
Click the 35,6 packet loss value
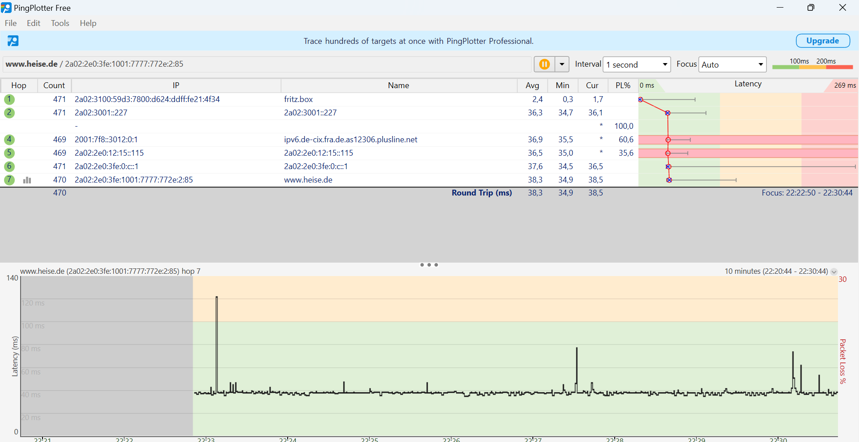(x=626, y=153)
